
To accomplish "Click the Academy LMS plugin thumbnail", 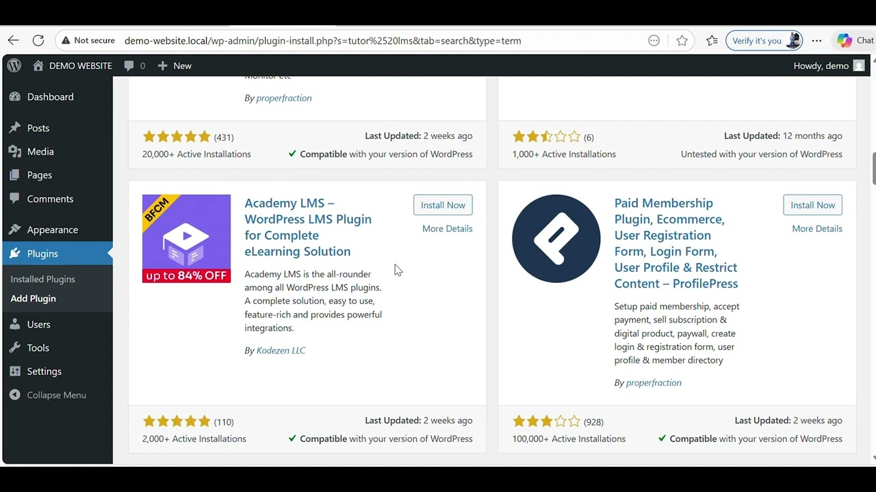I will [186, 238].
